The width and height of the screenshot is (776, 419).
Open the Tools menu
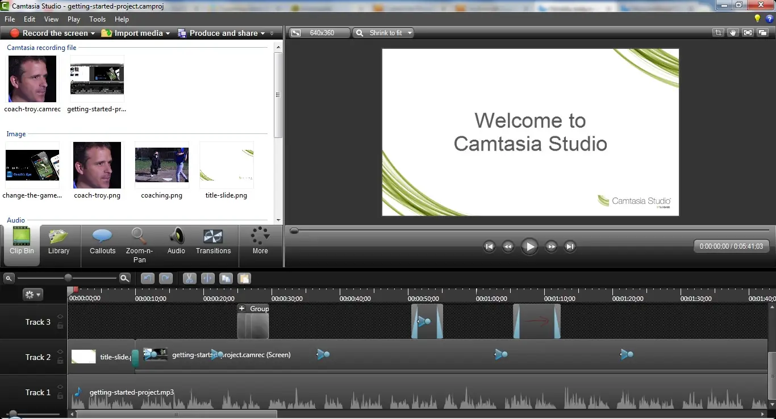coord(98,19)
